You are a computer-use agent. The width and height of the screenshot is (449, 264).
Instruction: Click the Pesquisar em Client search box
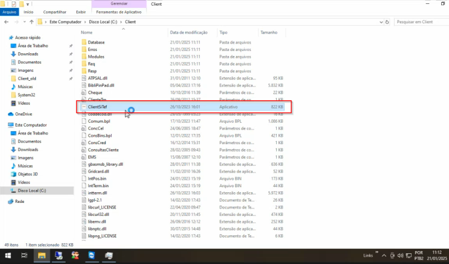coord(421,22)
